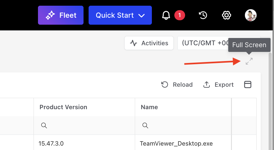Open the notifications bell
Viewport: 274px width, 150px height.
[x=166, y=15]
